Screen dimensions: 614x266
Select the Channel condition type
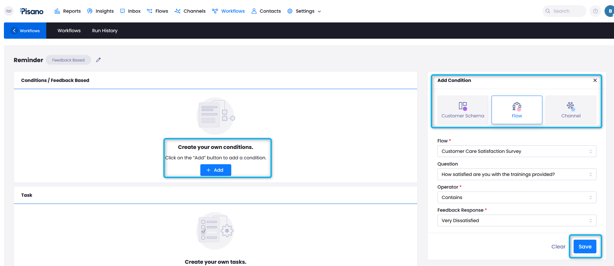(571, 110)
